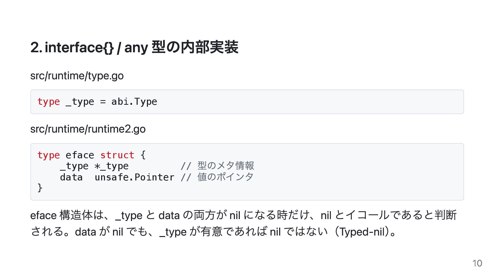Click the '*_type' pointer type in struct
The image size is (494, 278).
pyautogui.click(x=111, y=166)
